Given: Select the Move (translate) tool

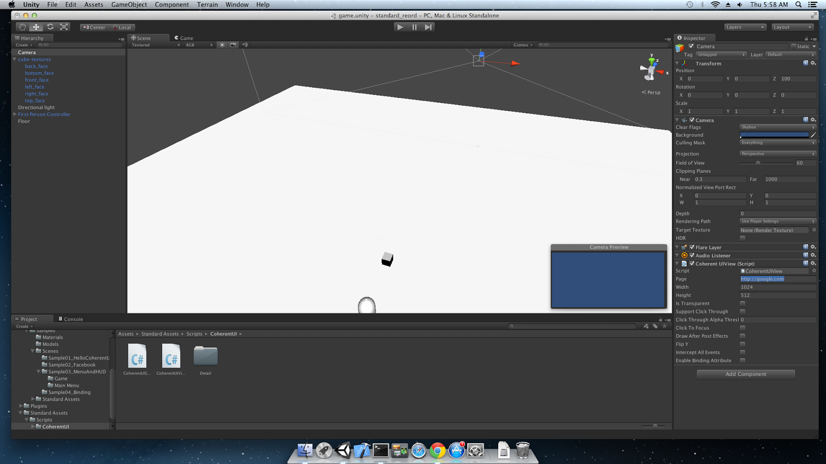Looking at the screenshot, I should pyautogui.click(x=36, y=27).
